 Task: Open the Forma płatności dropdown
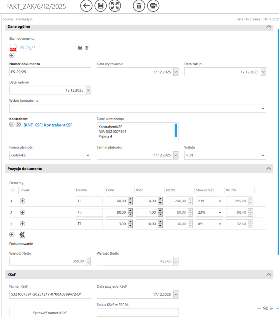coord(50,155)
